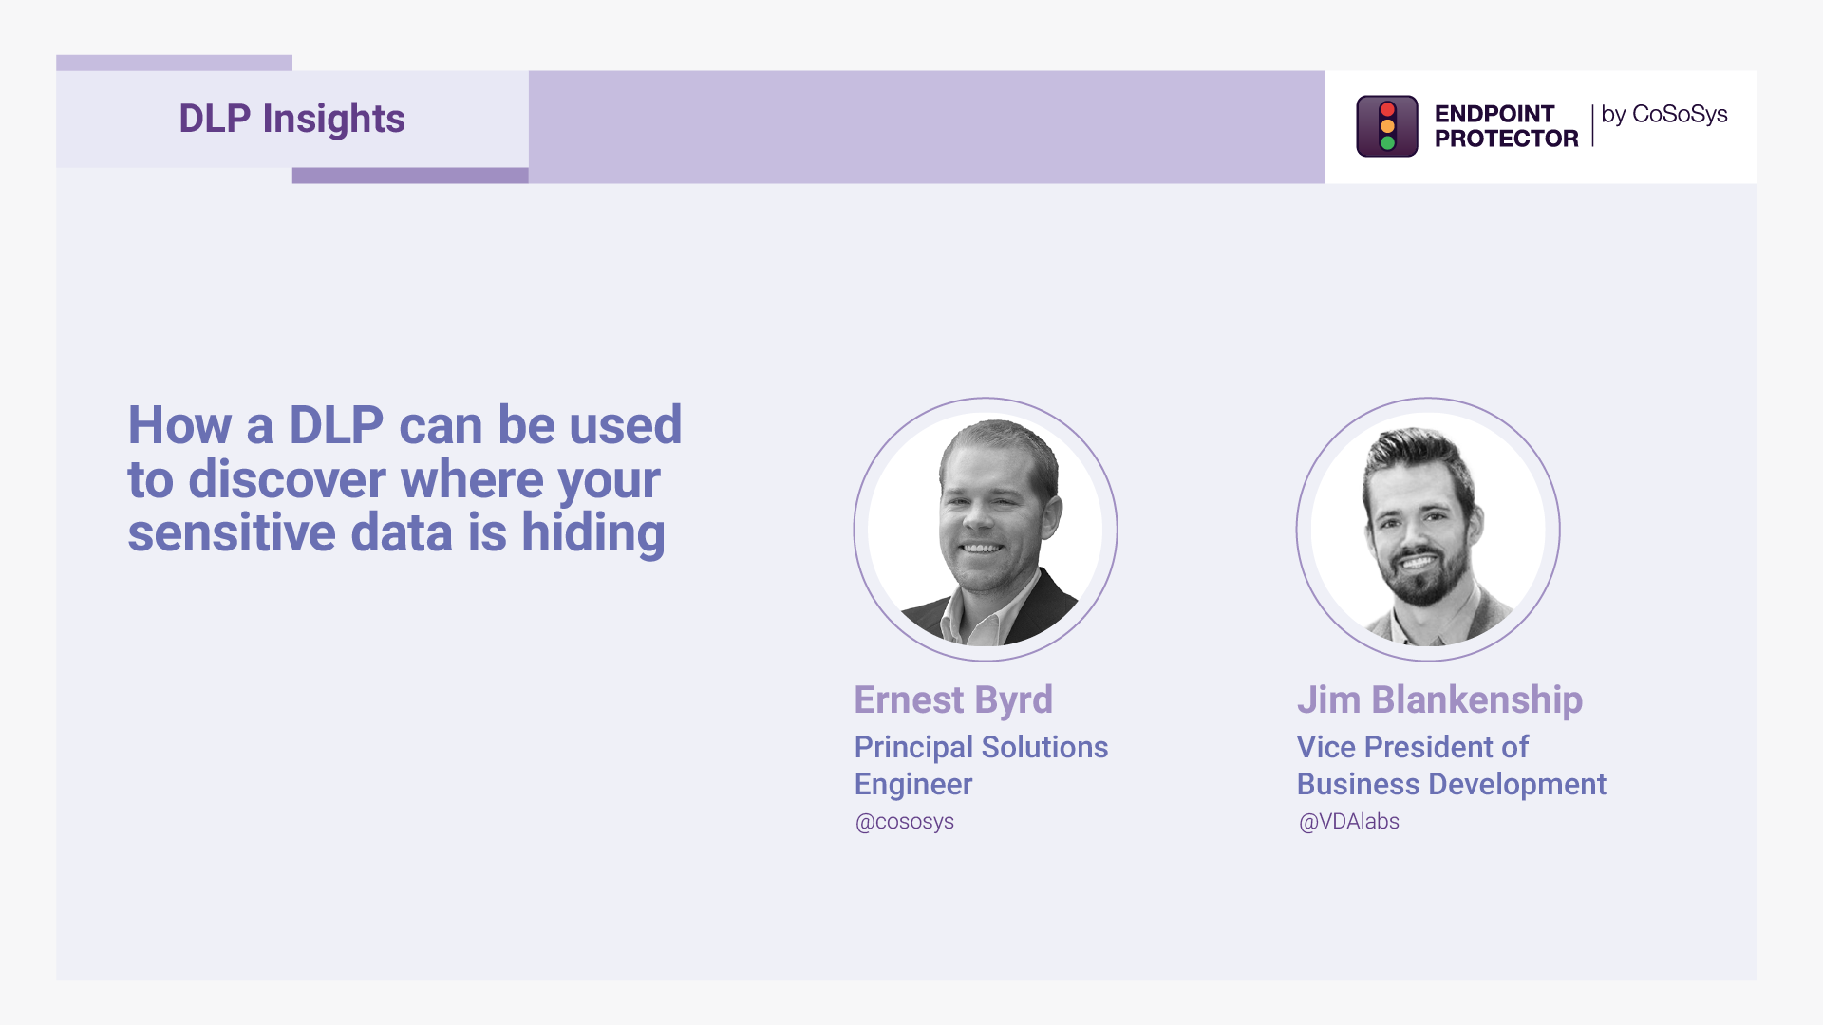Click the Vice President of Business Development title

coord(1451,765)
